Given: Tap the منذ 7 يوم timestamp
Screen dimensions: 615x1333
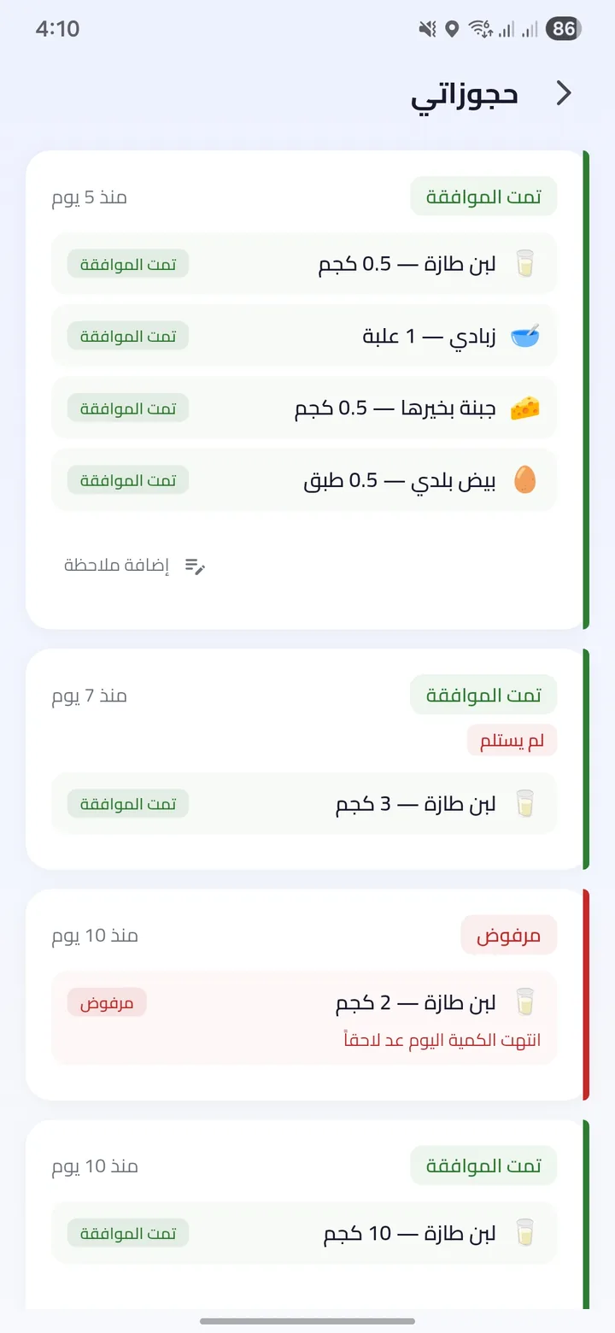Looking at the screenshot, I should pyautogui.click(x=90, y=696).
